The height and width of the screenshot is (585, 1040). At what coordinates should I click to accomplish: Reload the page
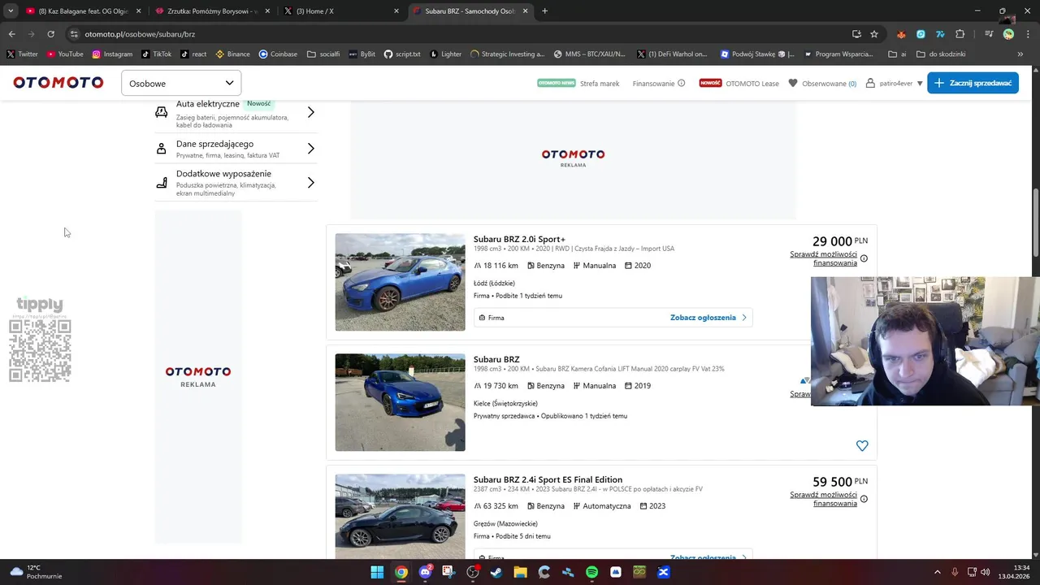click(50, 34)
